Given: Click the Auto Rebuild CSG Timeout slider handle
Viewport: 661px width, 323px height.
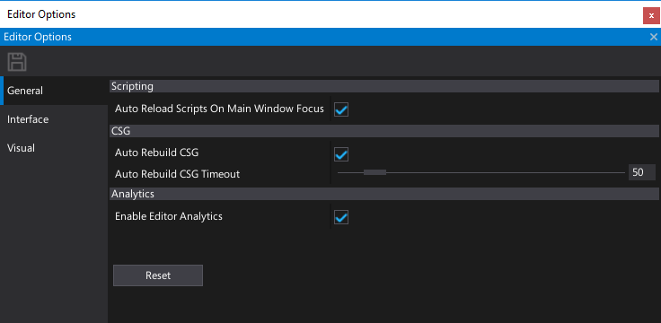Looking at the screenshot, I should click(x=375, y=172).
